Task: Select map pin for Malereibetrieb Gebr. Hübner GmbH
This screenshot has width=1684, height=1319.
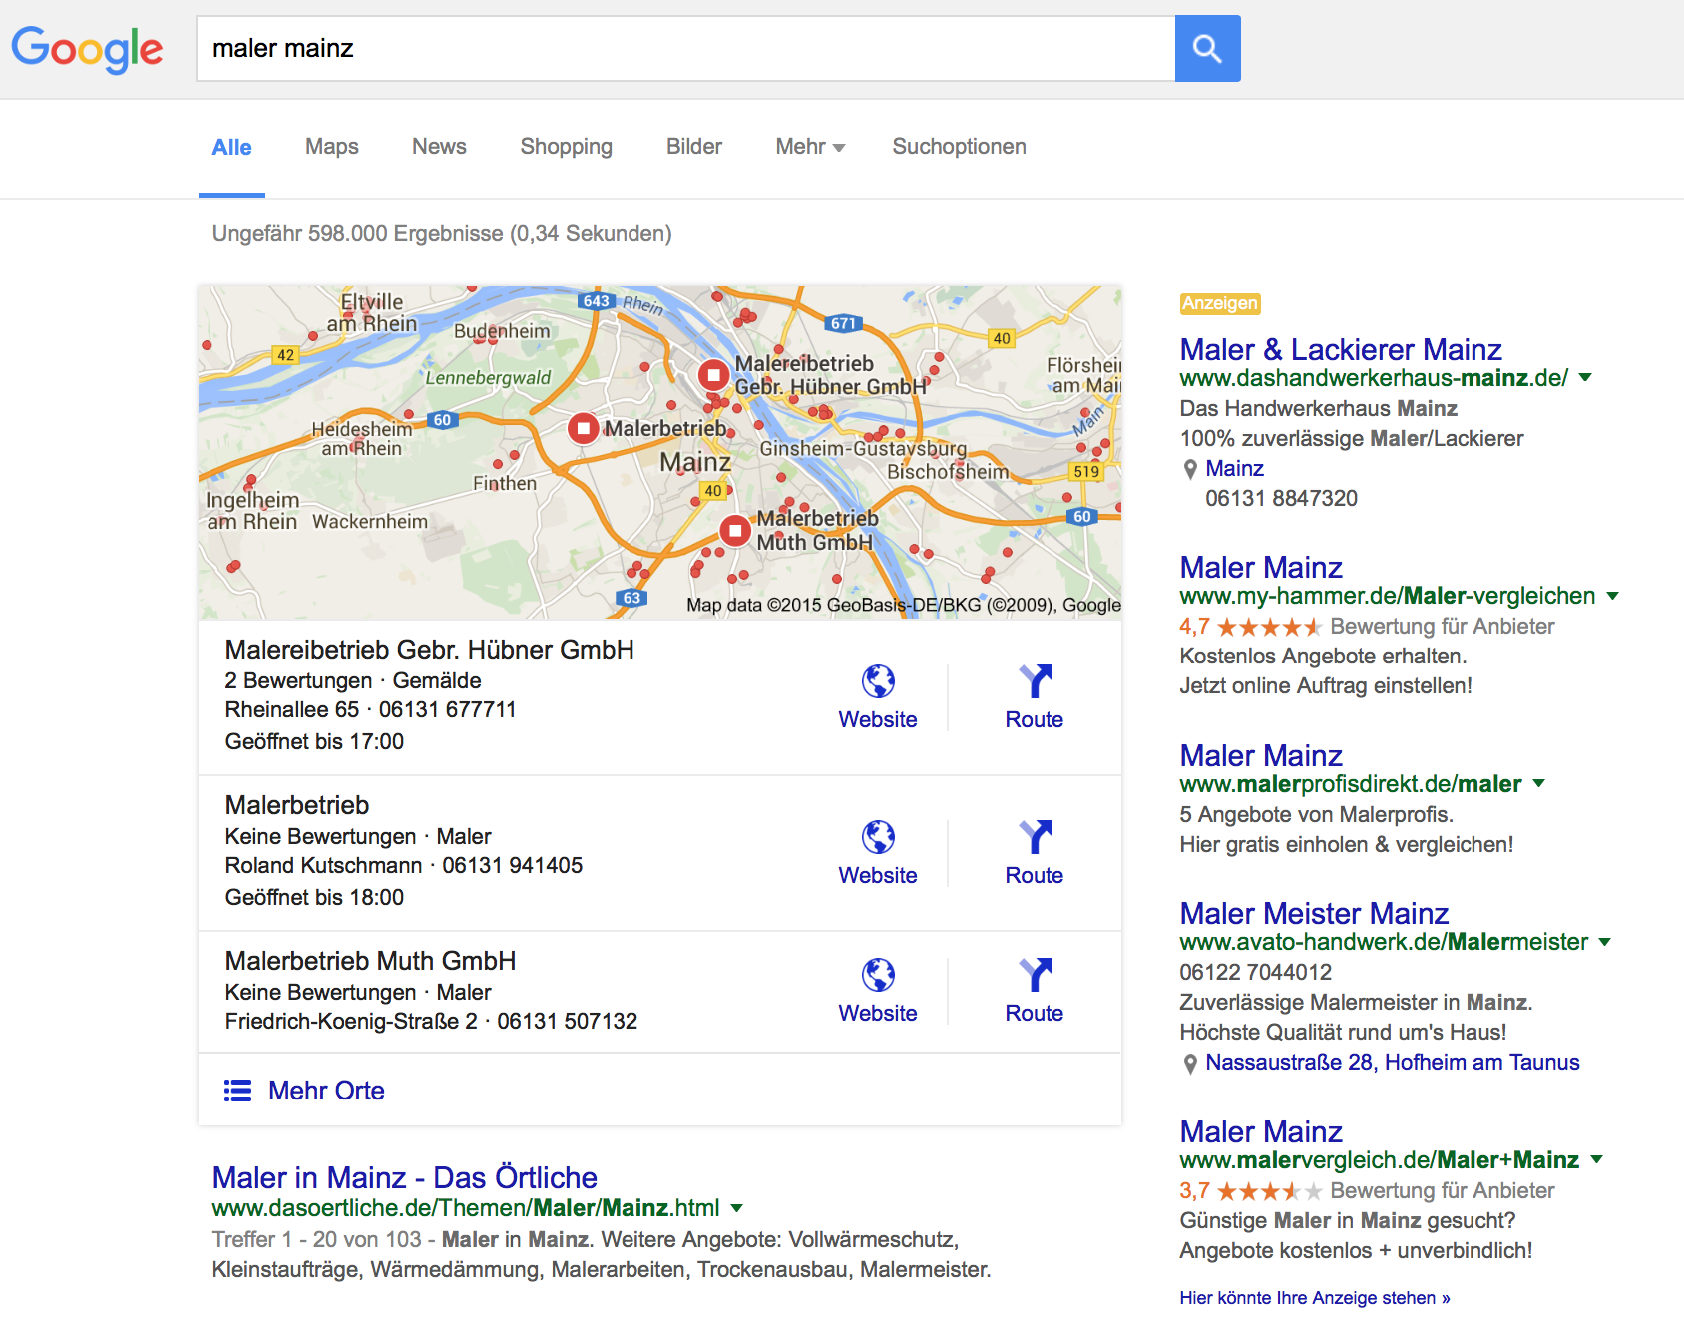Action: [x=713, y=375]
